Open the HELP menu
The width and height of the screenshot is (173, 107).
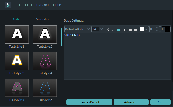[57, 5]
